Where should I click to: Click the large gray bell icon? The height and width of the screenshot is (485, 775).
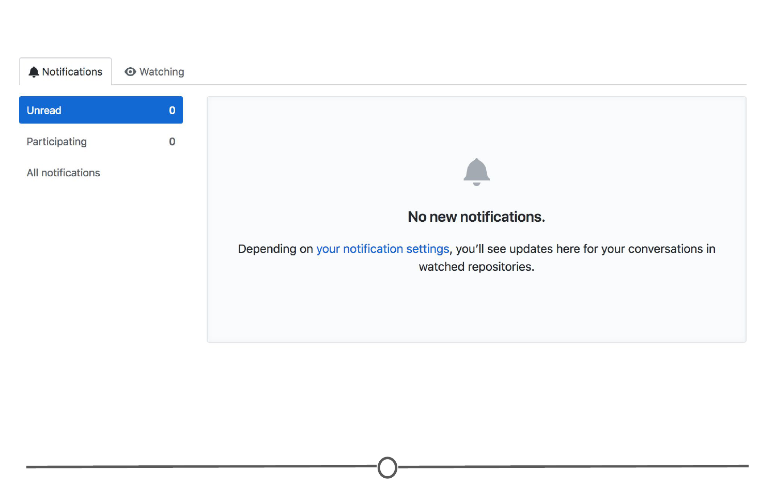tap(476, 172)
